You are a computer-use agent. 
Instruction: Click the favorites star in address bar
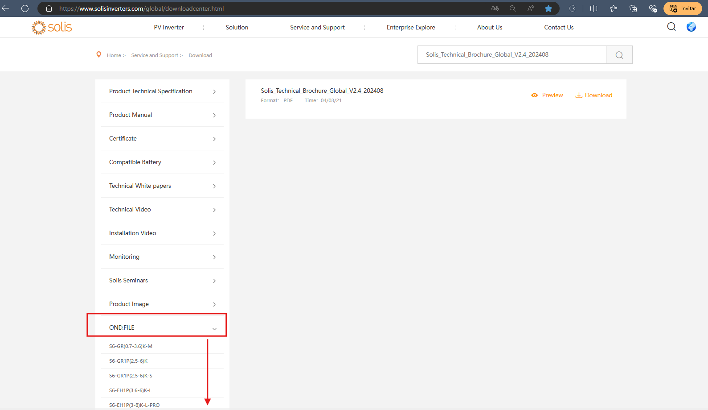click(548, 8)
